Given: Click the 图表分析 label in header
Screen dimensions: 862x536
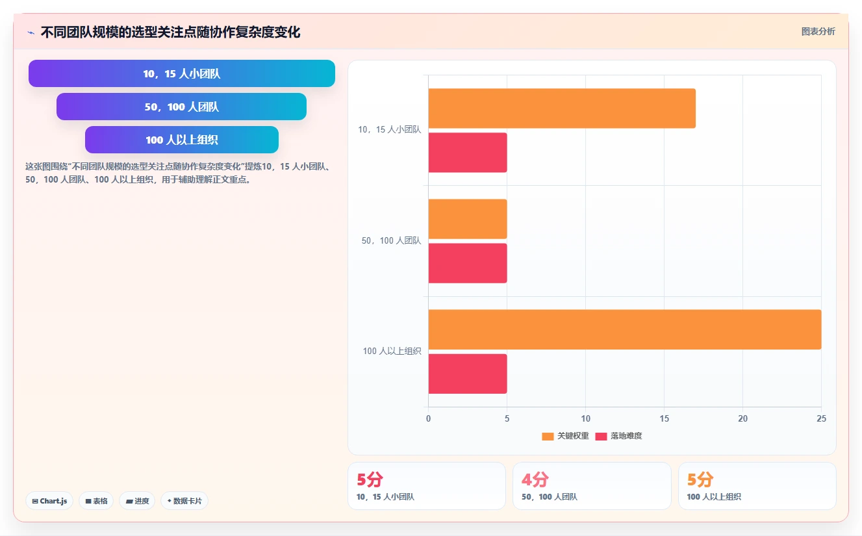Looking at the screenshot, I should (x=818, y=31).
